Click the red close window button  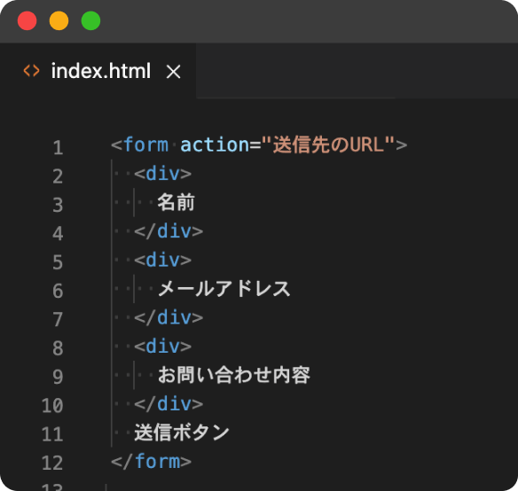(x=27, y=20)
